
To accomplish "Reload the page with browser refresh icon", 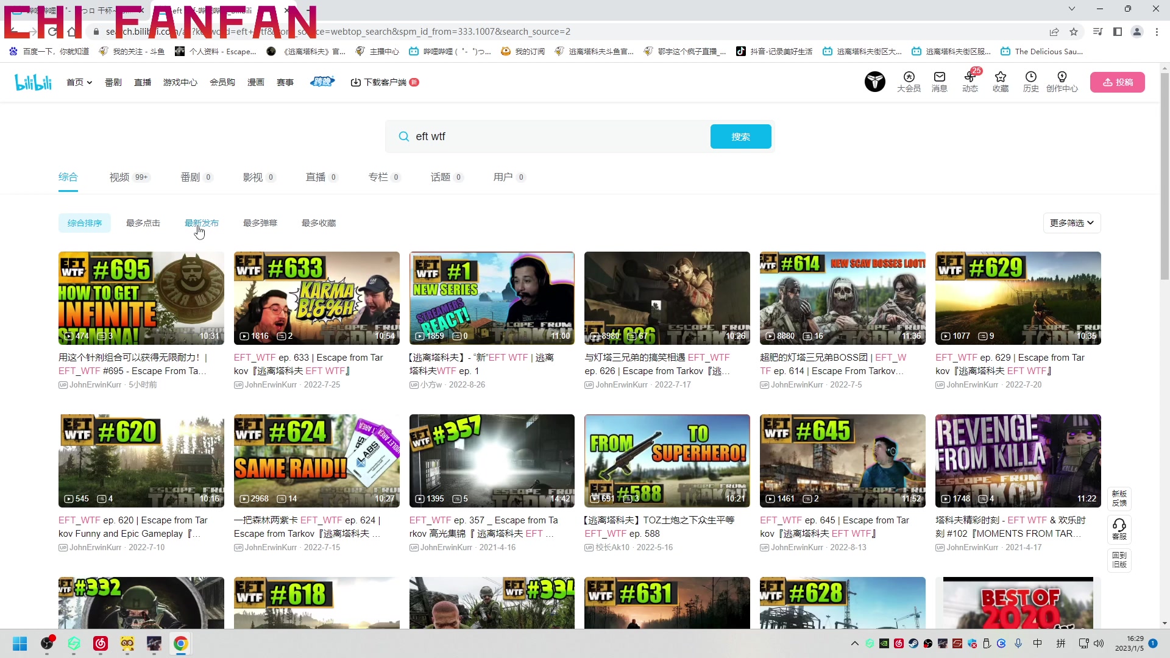I will pyautogui.click(x=52, y=32).
